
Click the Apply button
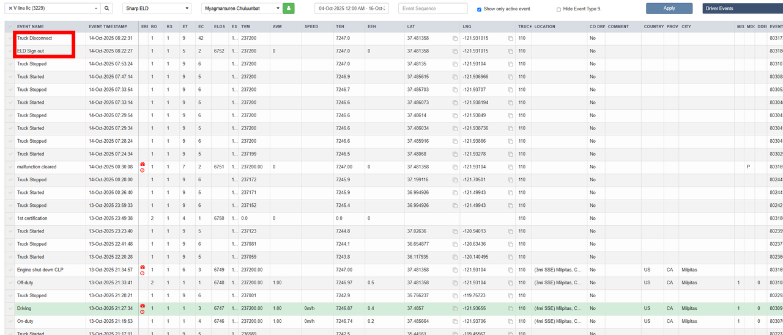[x=669, y=9]
